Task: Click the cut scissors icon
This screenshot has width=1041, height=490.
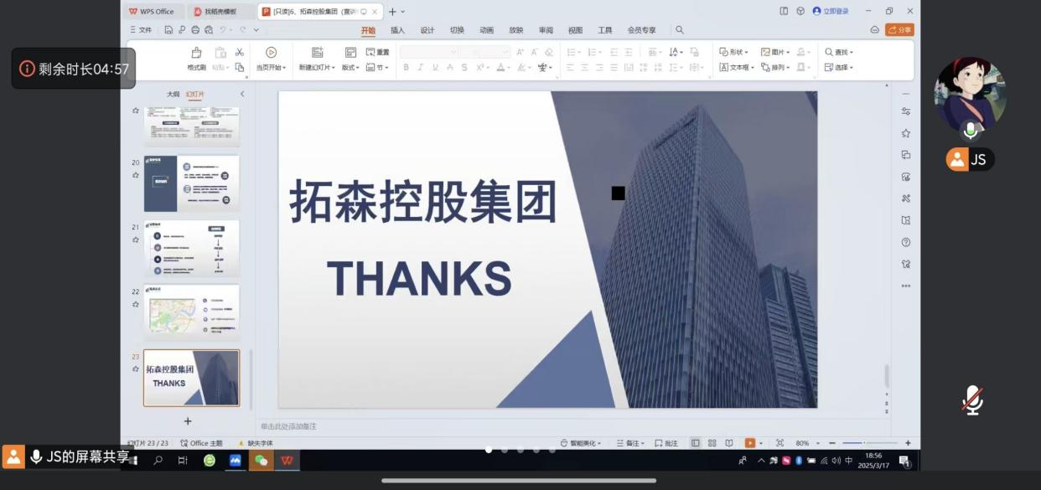Action: point(239,52)
